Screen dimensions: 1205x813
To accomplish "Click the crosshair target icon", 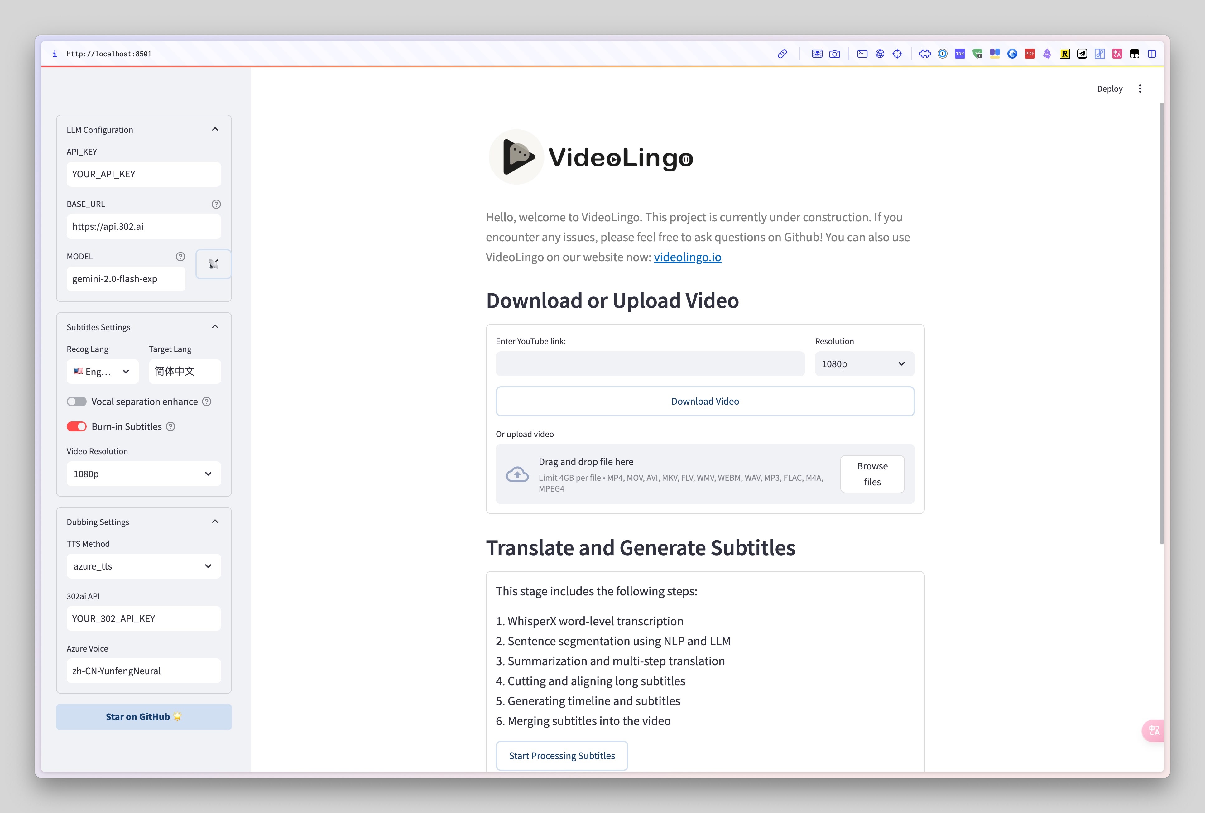I will (897, 53).
